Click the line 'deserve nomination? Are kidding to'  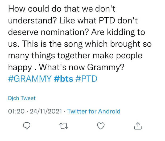76,32
